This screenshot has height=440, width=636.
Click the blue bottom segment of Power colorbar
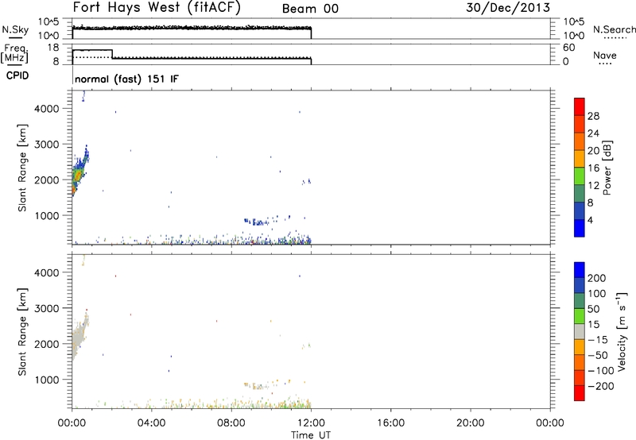(x=580, y=228)
